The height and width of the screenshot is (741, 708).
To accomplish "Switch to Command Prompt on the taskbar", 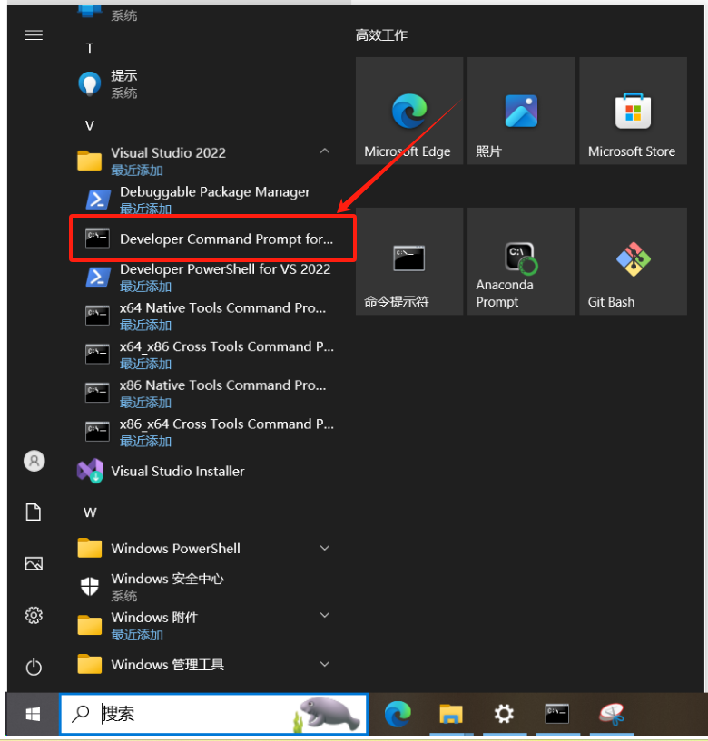I will [556, 714].
